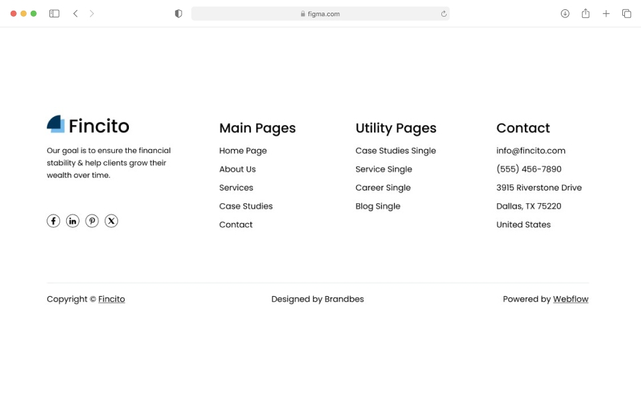This screenshot has height=393, width=641.
Task: Show the browser sidebar panel
Action: pos(53,13)
